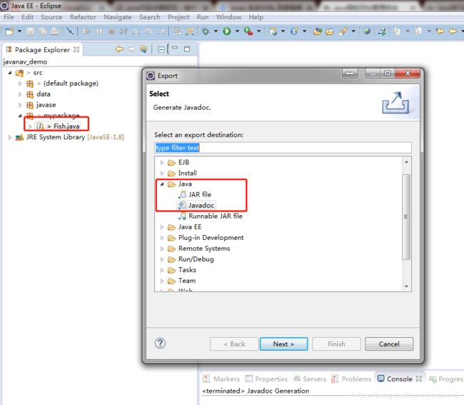Open the Run dropdown arrow
This screenshot has width=464, height=405.
[237, 31]
